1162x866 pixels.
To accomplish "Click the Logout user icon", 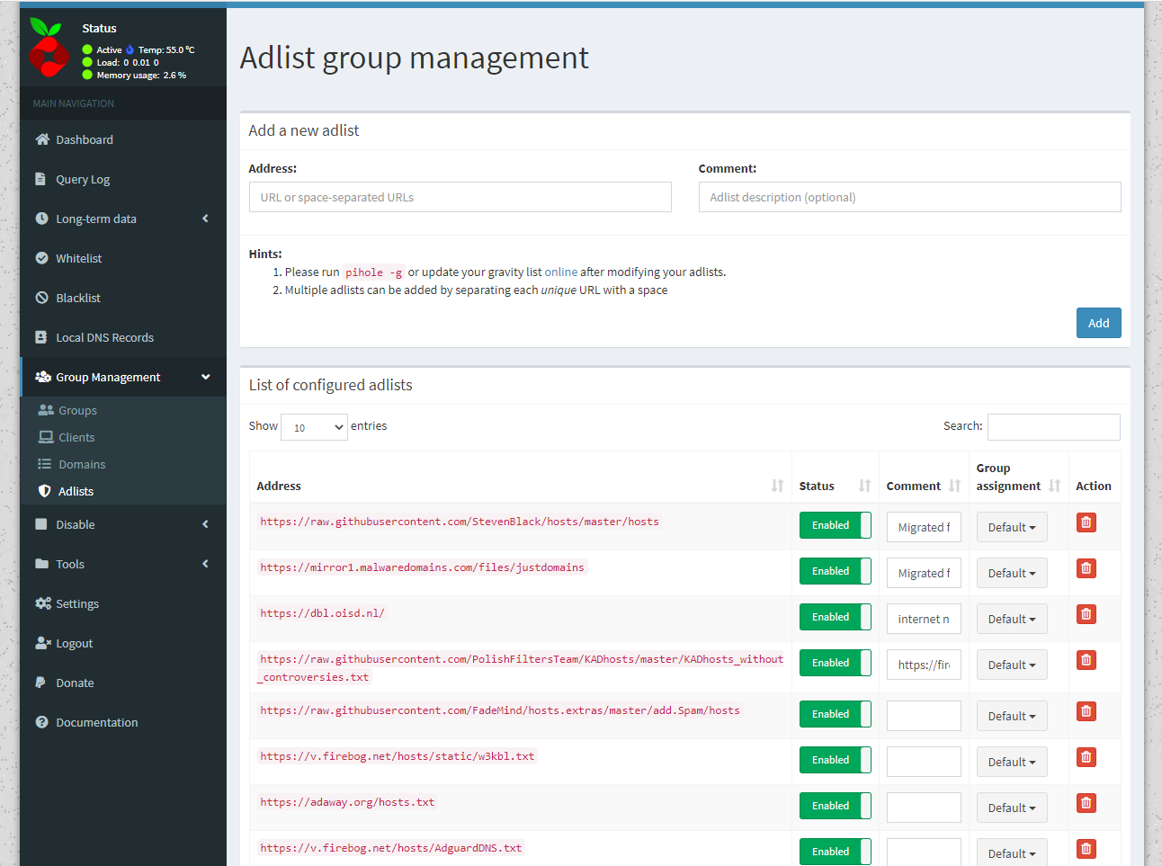I will pos(43,643).
